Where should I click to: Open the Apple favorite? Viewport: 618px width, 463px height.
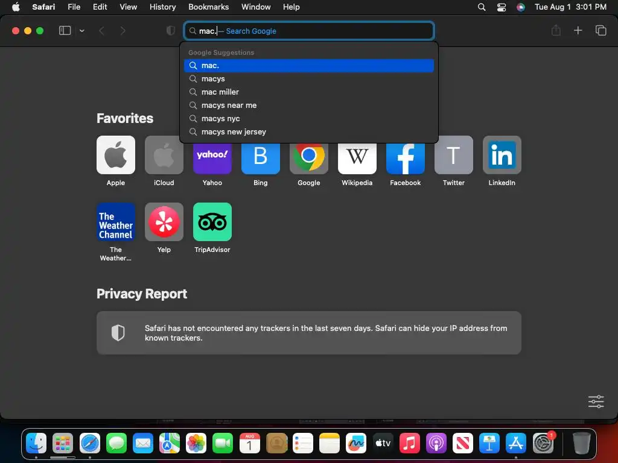pyautogui.click(x=116, y=155)
